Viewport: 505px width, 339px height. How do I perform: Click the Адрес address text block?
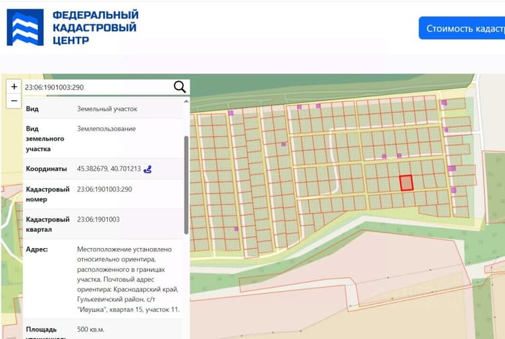pos(128,280)
